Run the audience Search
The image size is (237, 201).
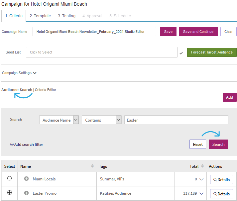218,144
